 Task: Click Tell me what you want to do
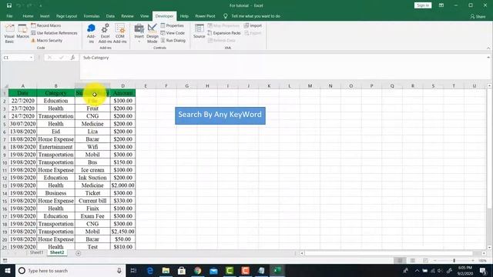(x=255, y=16)
